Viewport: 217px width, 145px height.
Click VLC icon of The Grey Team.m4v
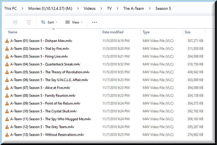point(7,127)
